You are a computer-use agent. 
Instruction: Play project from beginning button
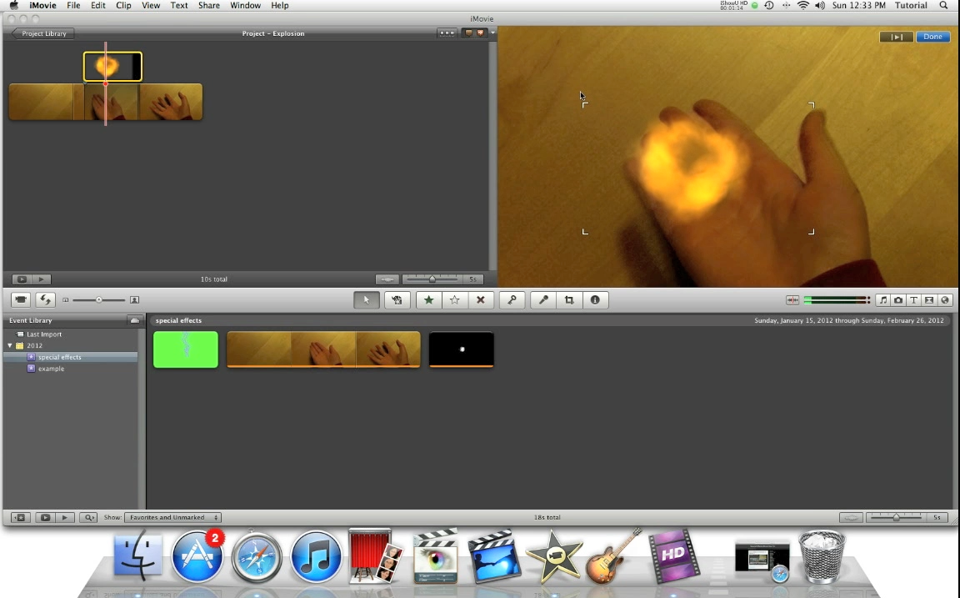pyautogui.click(x=41, y=279)
